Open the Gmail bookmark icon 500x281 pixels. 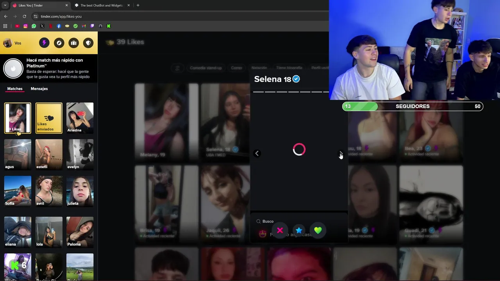(x=84, y=26)
